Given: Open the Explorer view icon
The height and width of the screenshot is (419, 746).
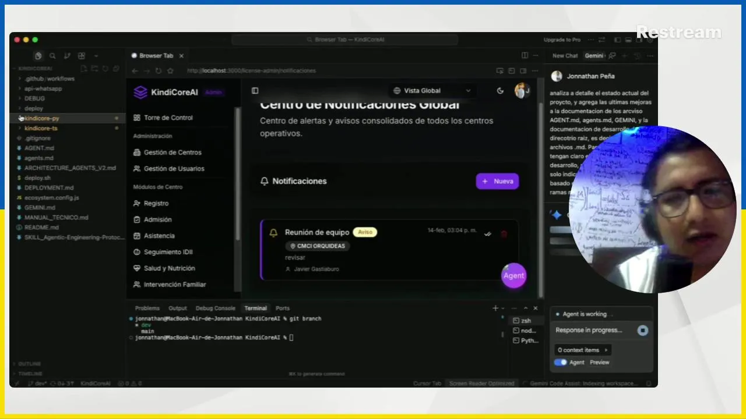Looking at the screenshot, I should click(x=38, y=56).
